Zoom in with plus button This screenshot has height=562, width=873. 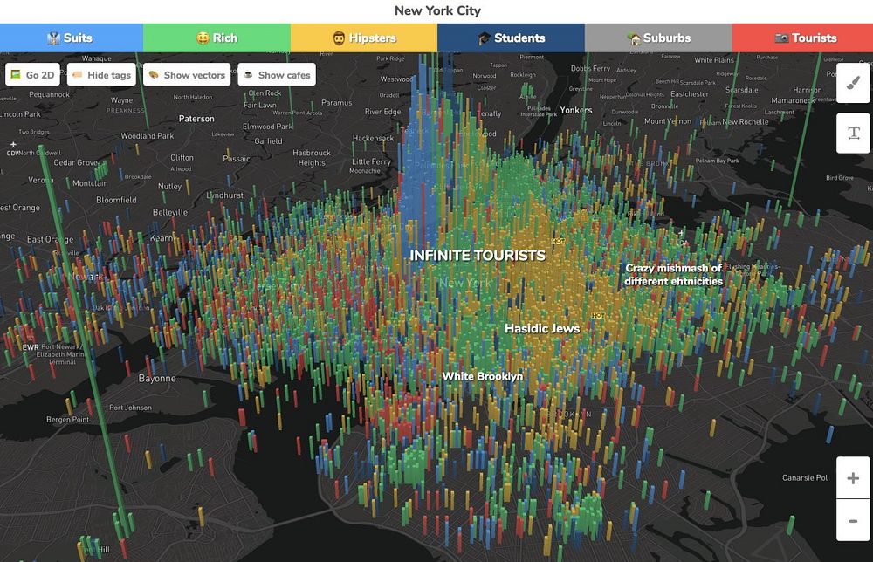point(853,478)
